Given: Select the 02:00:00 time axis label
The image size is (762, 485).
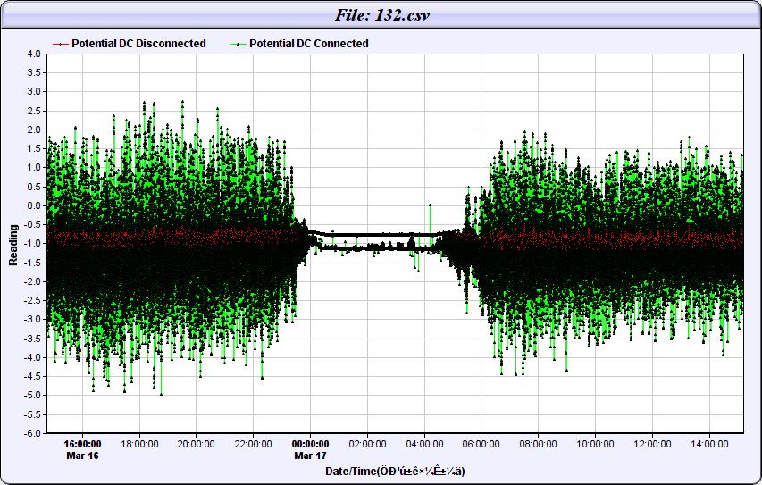Looking at the screenshot, I should (368, 443).
